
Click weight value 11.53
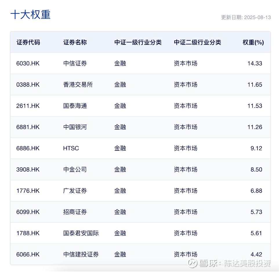tap(255, 106)
